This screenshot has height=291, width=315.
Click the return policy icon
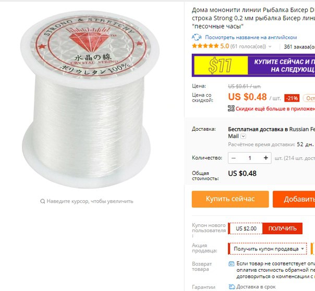coord(232,263)
